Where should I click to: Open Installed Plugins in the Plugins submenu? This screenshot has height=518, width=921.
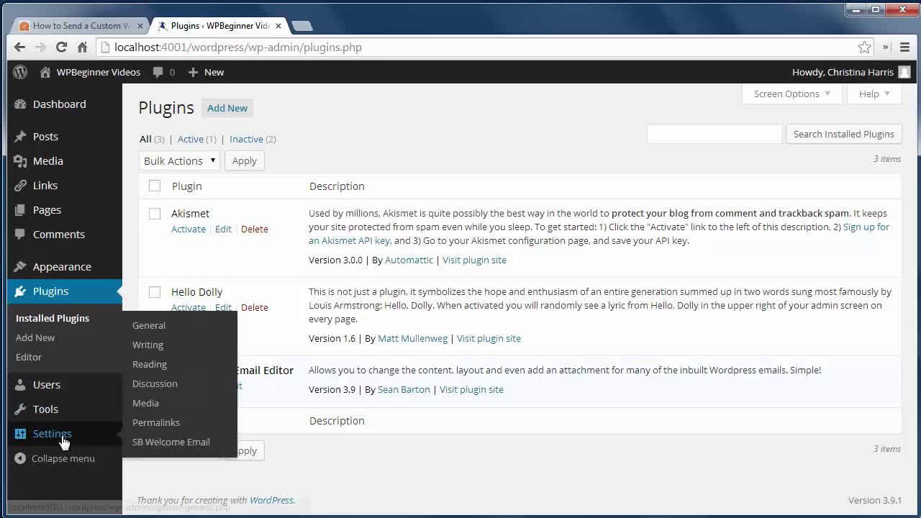(x=53, y=318)
